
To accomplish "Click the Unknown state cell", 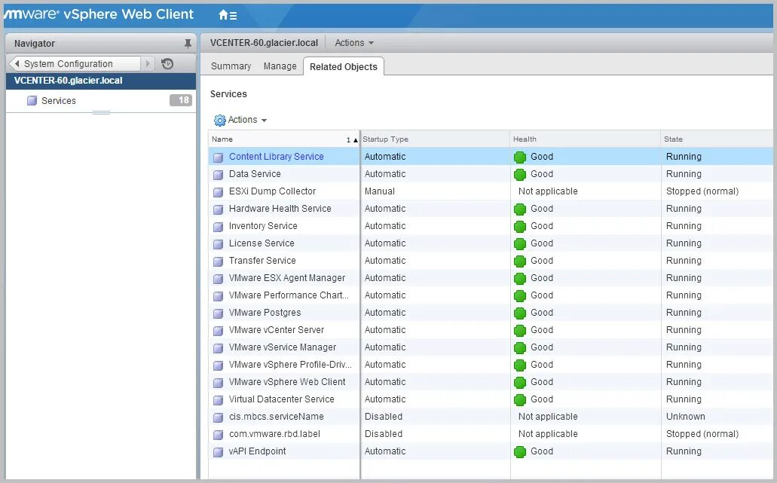I will [x=685, y=417].
